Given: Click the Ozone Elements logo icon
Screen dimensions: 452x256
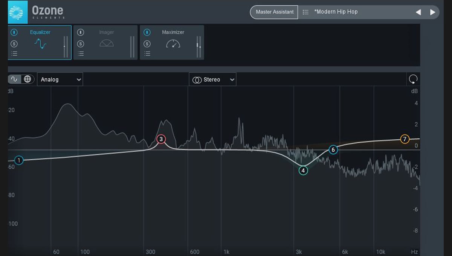Looking at the screenshot, I should click(x=18, y=12).
